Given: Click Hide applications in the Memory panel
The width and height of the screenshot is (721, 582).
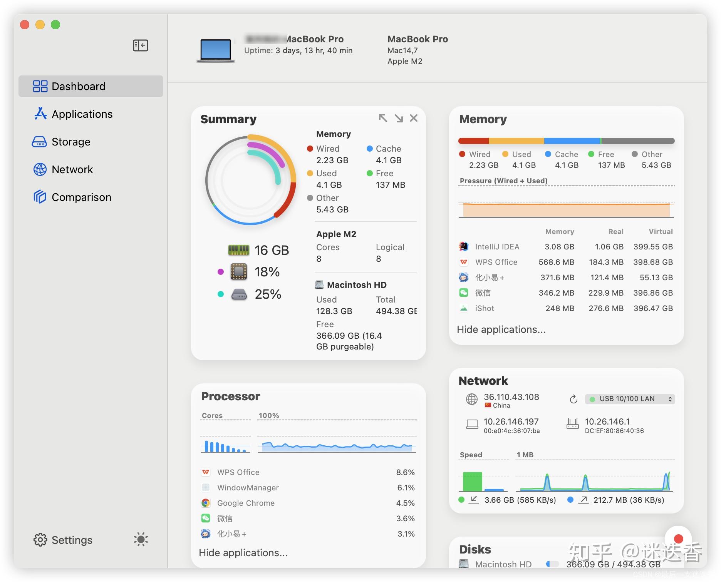Looking at the screenshot, I should point(501,329).
